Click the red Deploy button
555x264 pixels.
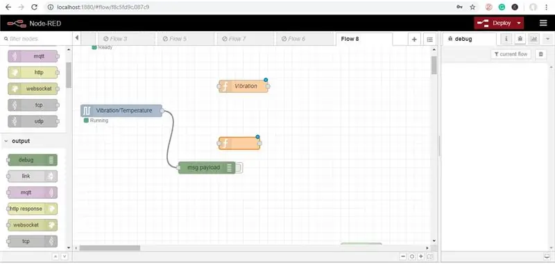pyautogui.click(x=495, y=23)
